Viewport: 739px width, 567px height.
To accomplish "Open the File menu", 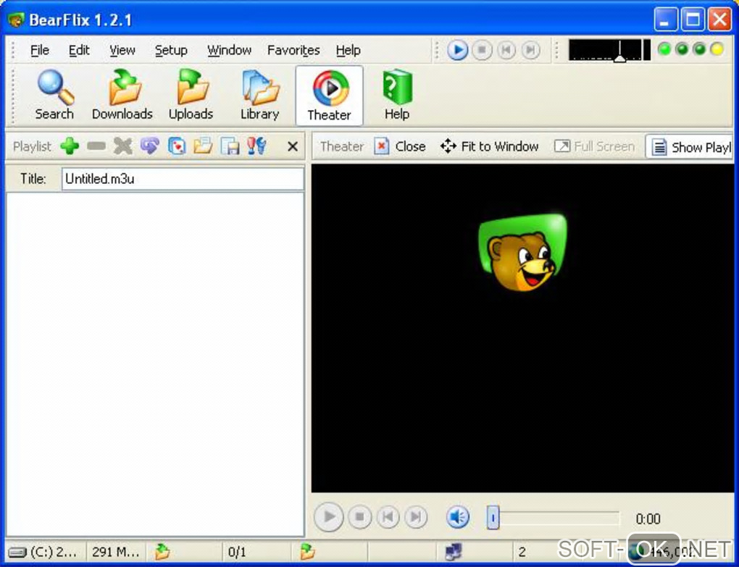I will (40, 50).
